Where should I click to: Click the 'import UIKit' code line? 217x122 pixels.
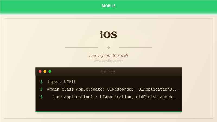(x=62, y=82)
